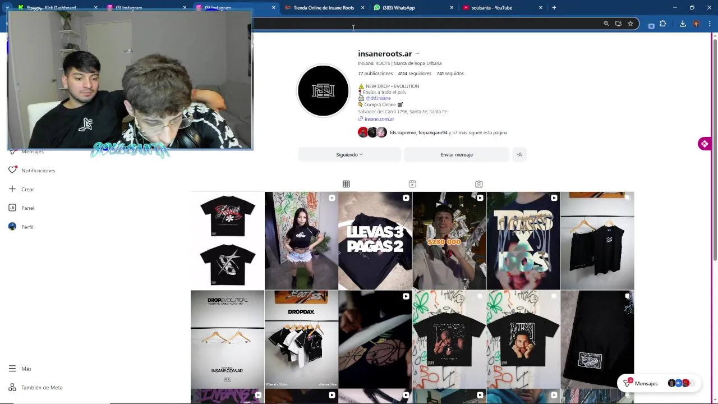
Task: Open the TRES X DOS reel post
Action: 523,241
